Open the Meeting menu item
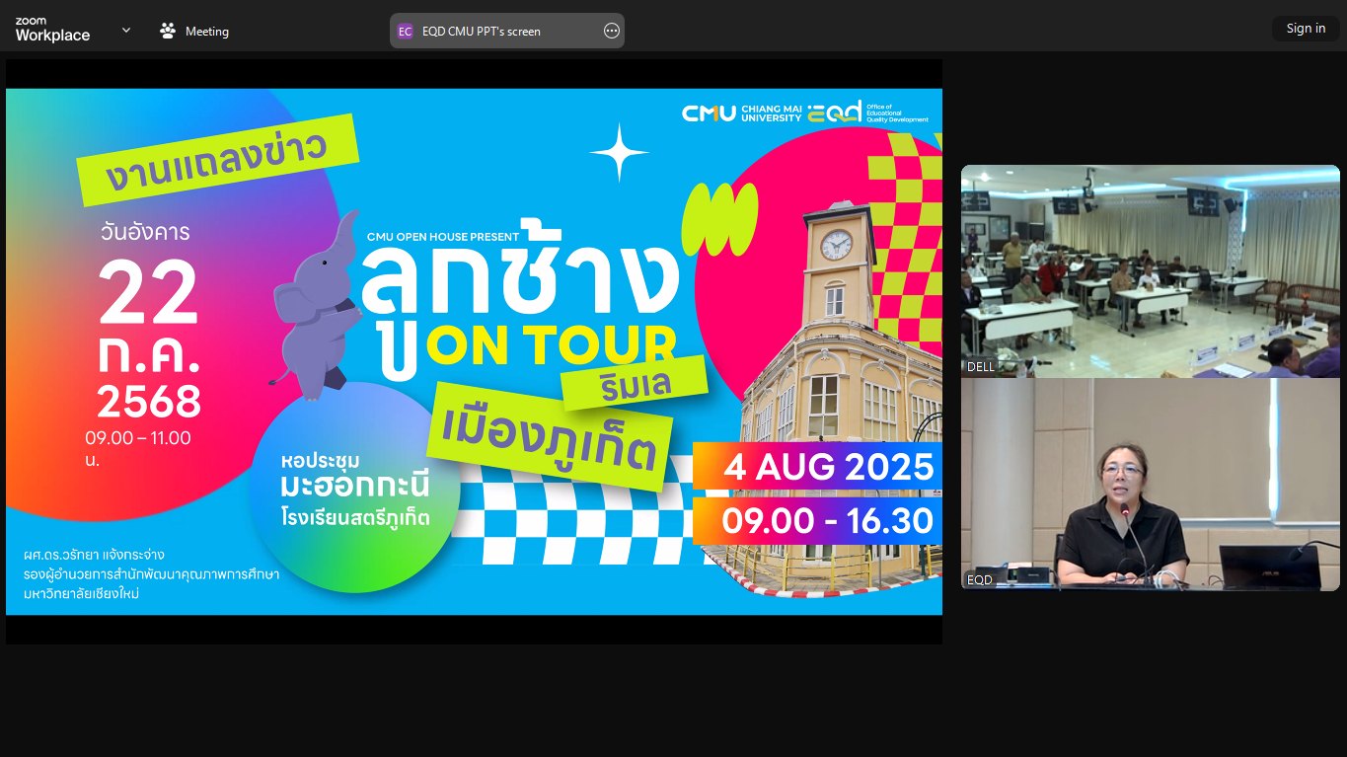The width and height of the screenshot is (1347, 757). click(207, 32)
